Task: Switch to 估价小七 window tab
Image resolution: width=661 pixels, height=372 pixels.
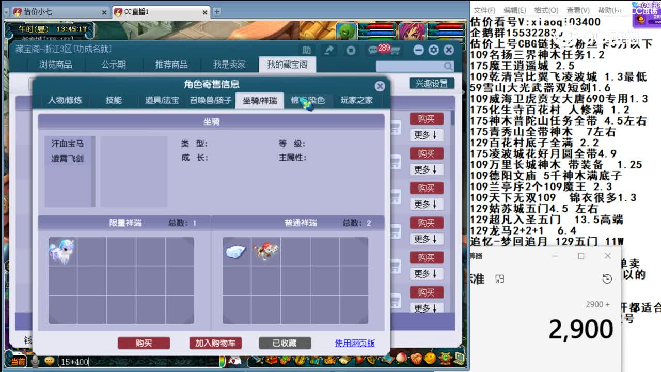Action: pos(59,12)
